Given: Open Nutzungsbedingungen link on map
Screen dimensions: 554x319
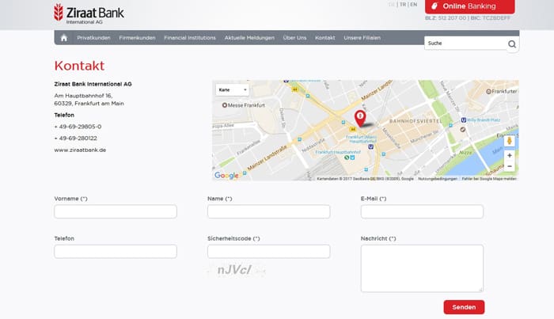Looking at the screenshot, I should (x=438, y=179).
